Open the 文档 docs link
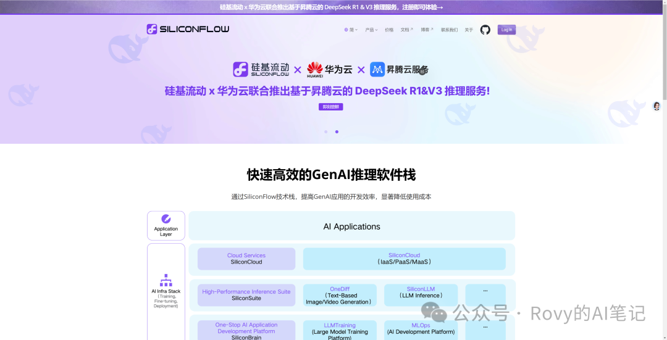The image size is (667, 340). (406, 30)
